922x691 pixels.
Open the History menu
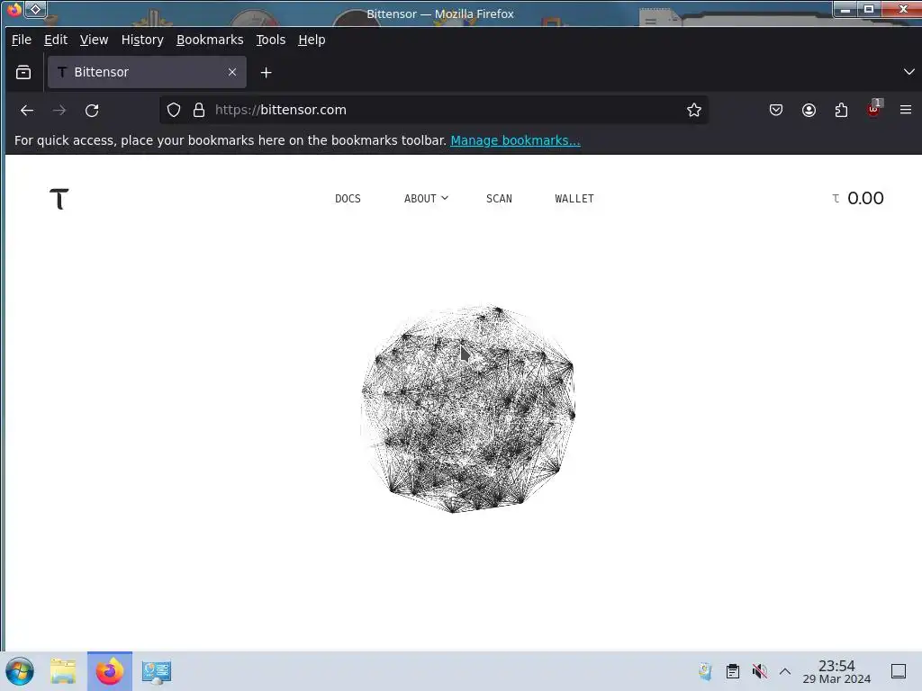tap(142, 40)
